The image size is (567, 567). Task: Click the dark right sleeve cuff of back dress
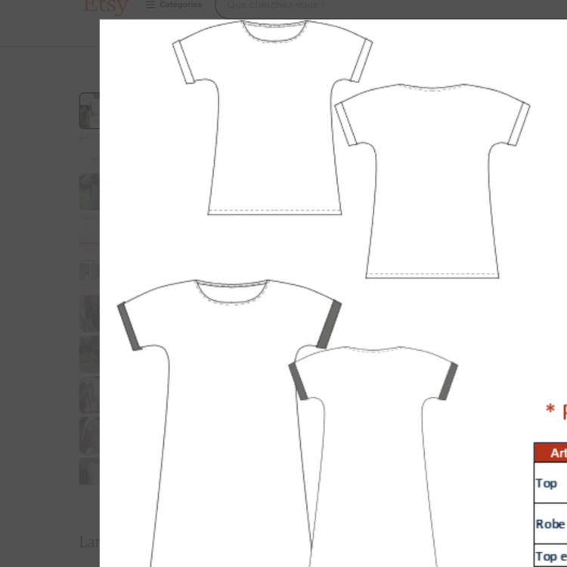pyautogui.click(x=447, y=380)
